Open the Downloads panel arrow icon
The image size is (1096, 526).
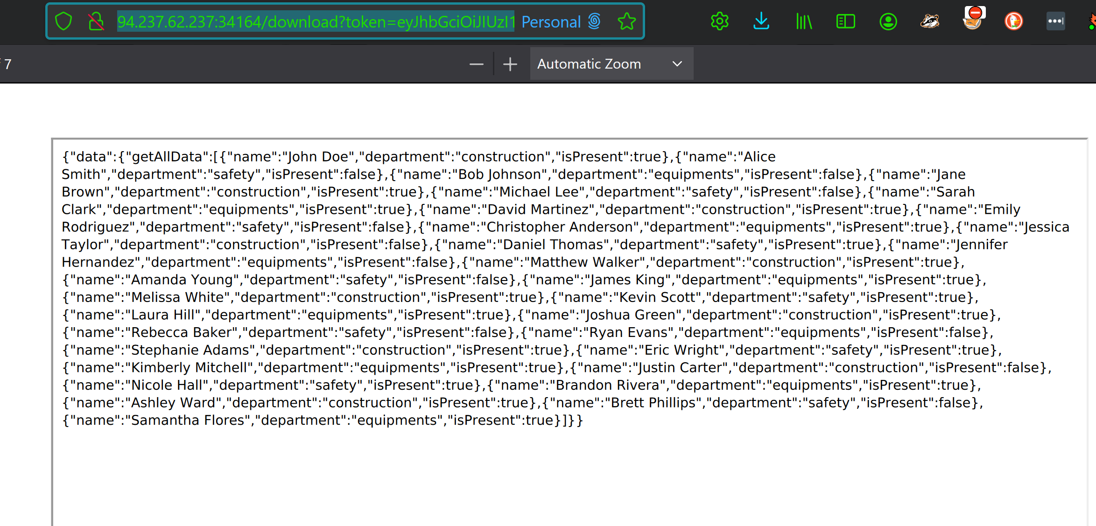[761, 21]
